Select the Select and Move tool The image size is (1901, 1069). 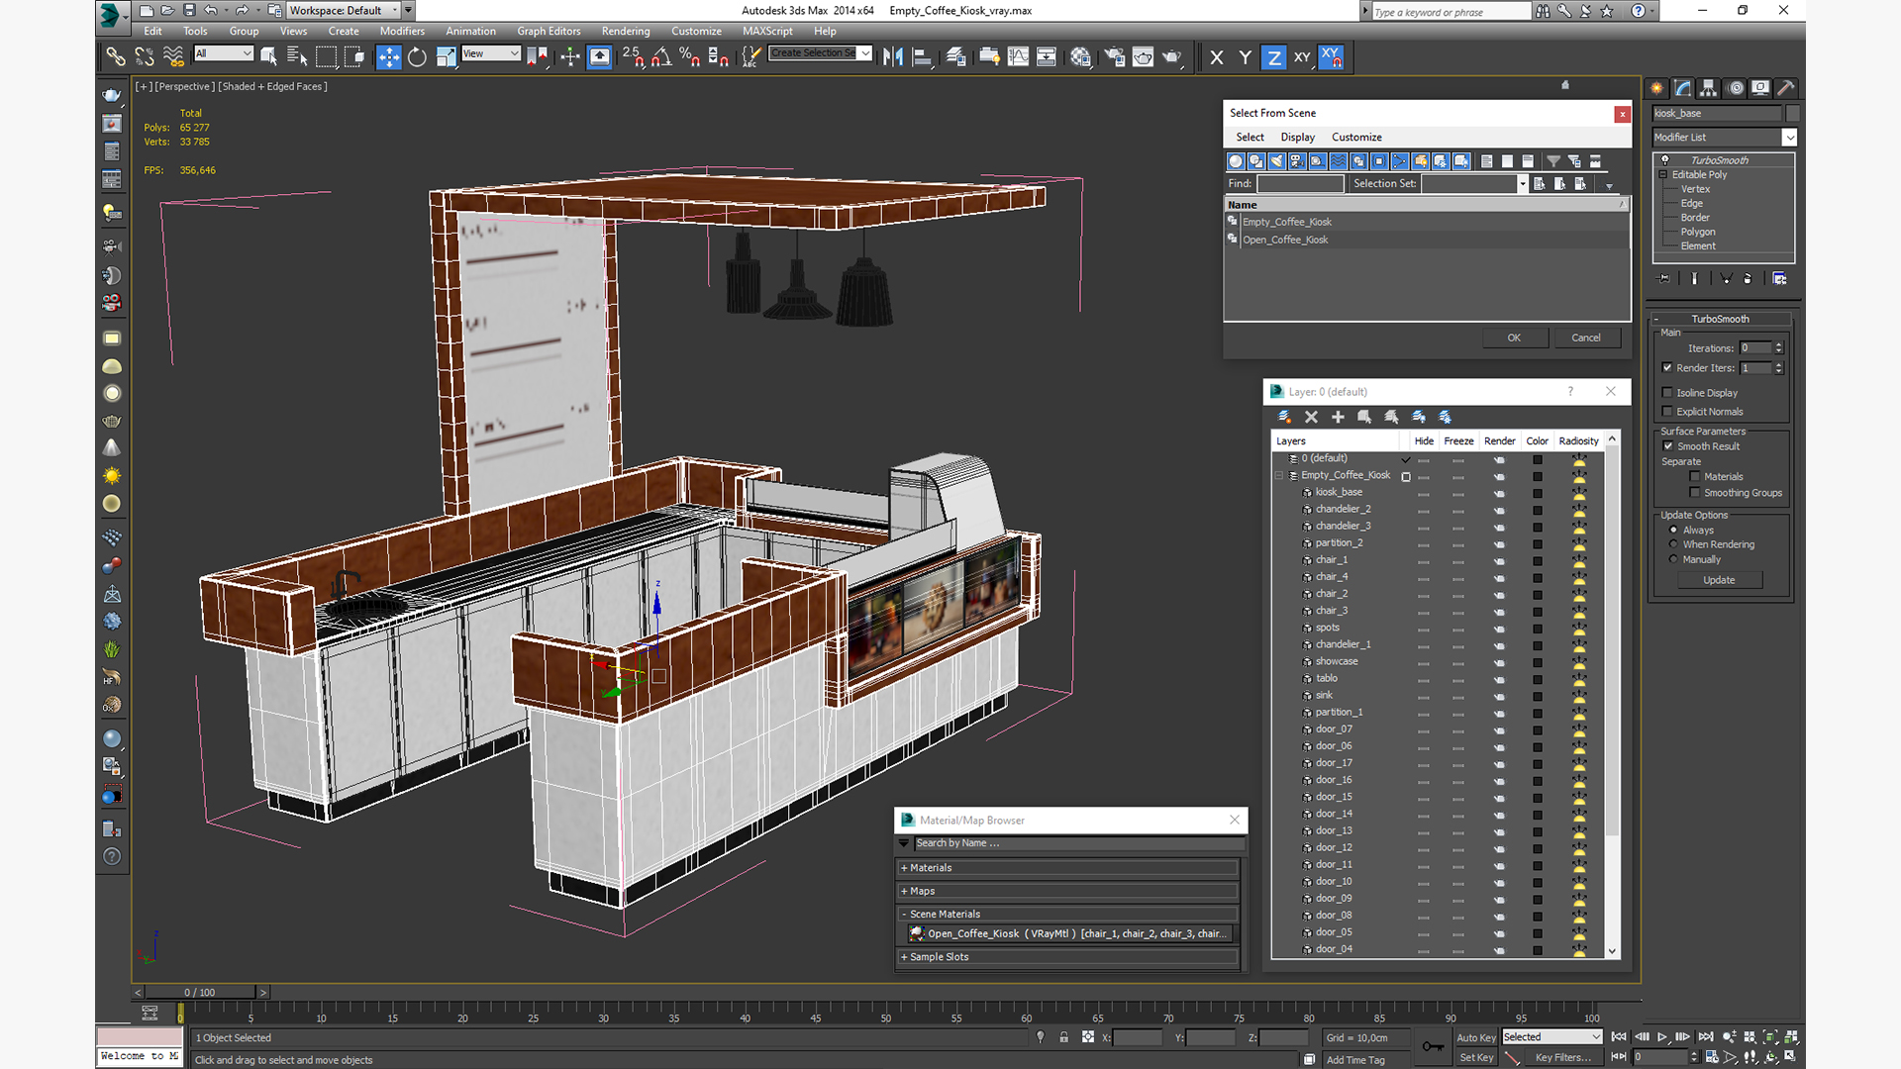(x=388, y=57)
